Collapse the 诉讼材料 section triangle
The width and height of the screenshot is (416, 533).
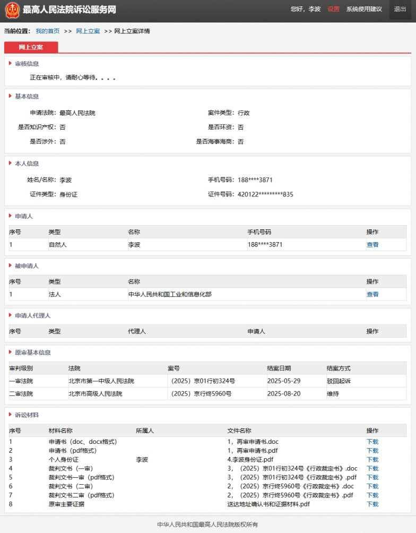click(10, 415)
